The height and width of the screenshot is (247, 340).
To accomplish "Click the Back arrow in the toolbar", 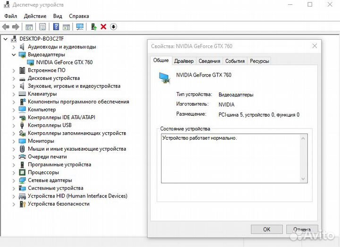I will pyautogui.click(x=6, y=27).
